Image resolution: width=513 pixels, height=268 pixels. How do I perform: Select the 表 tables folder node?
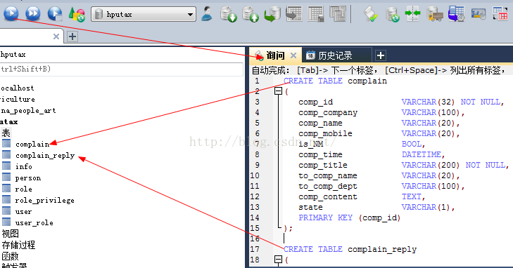(6, 133)
